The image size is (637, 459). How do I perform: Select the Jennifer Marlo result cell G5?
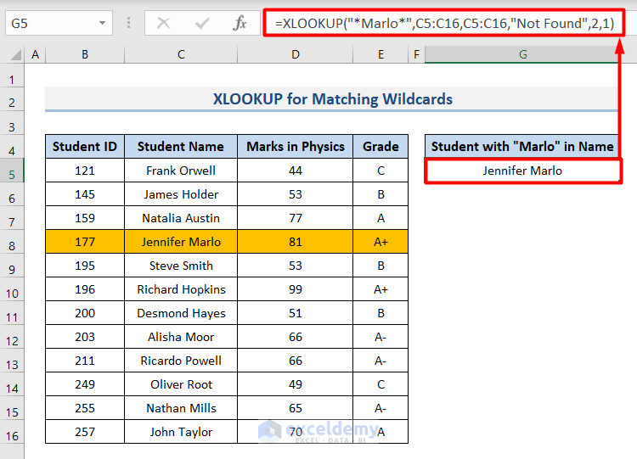[522, 171]
